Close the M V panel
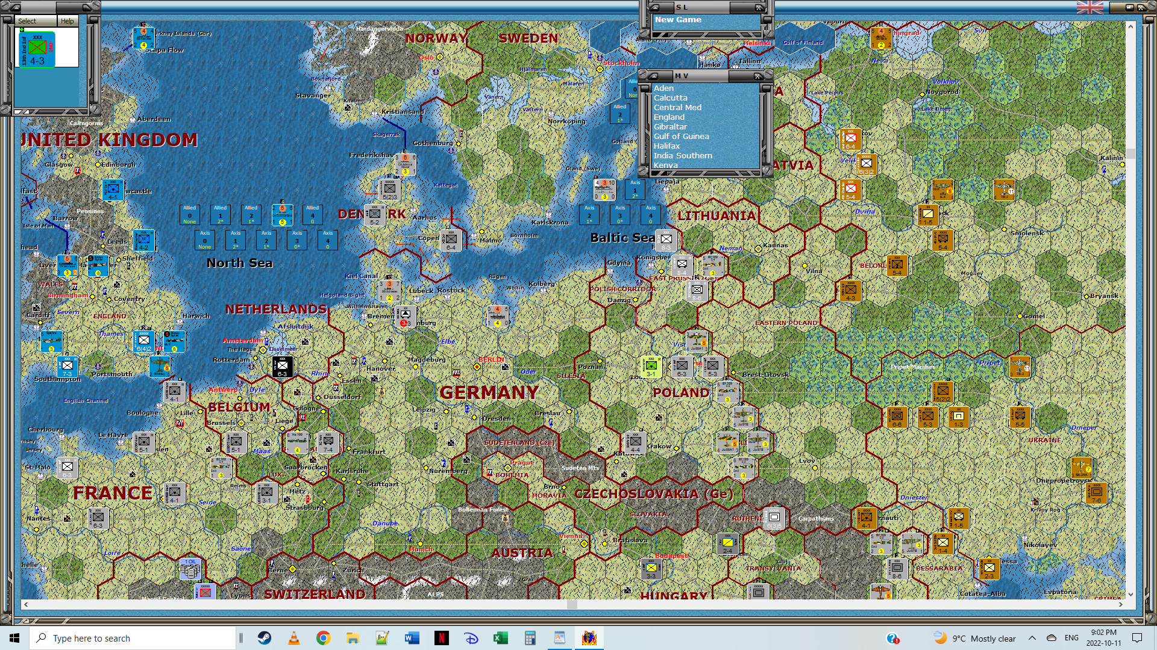Screen dimensions: 1157x650 [759, 76]
